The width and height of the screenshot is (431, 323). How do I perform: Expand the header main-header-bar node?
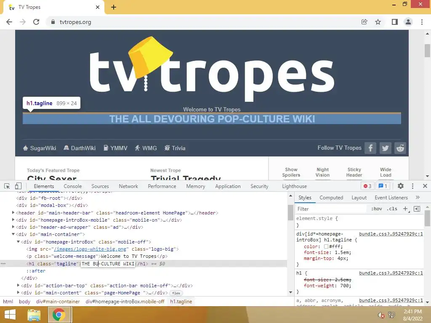coord(13,212)
